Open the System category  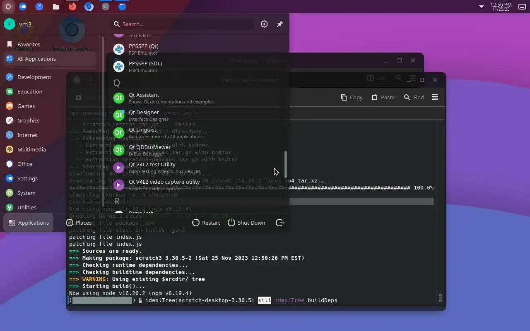point(50,193)
